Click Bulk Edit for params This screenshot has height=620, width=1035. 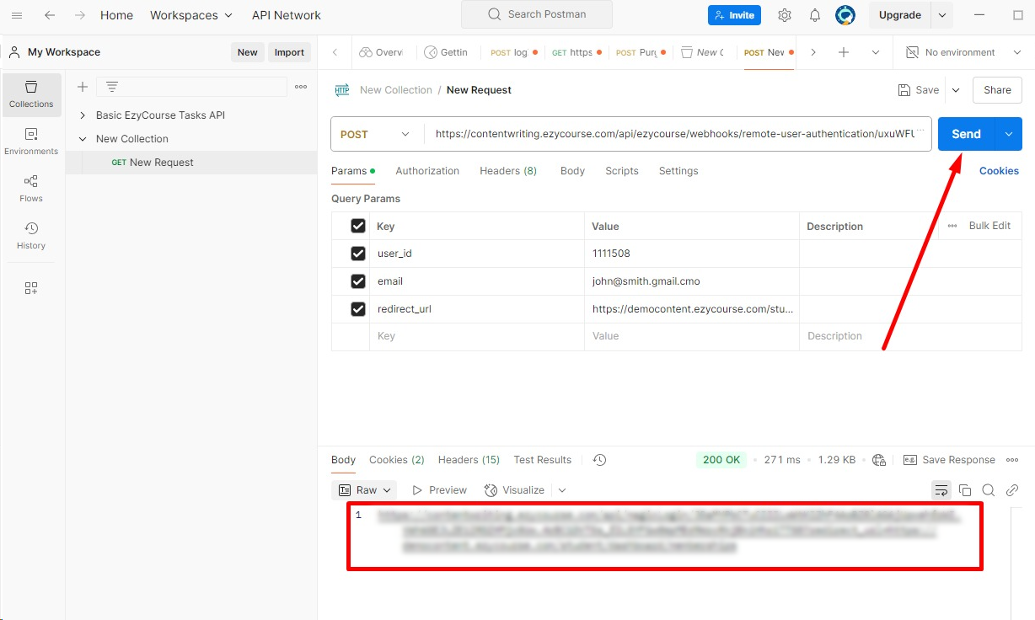click(989, 226)
